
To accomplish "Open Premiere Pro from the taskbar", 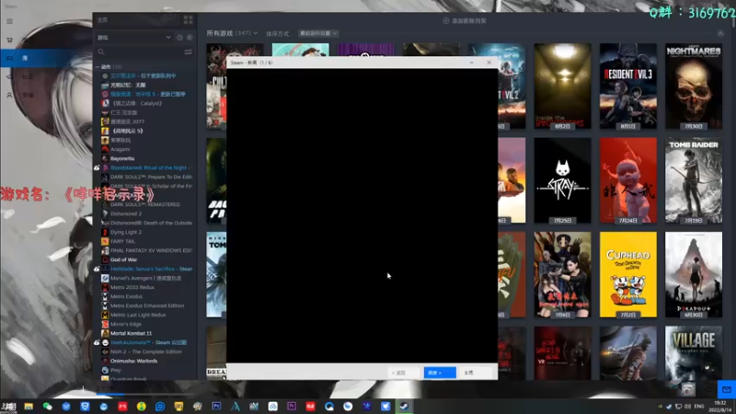I will click(292, 406).
